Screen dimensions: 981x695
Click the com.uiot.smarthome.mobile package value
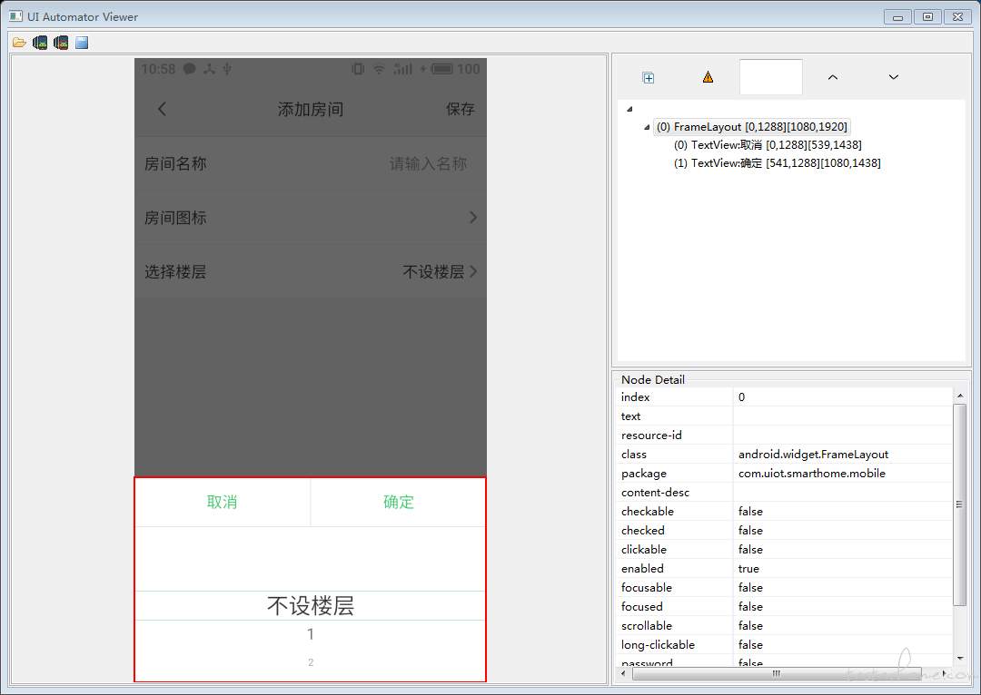pyautogui.click(x=811, y=473)
